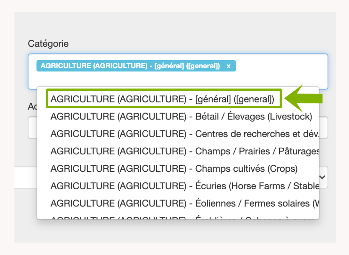Click the gray form background below the list
Viewport: 349px width, 255px height.
(174, 232)
